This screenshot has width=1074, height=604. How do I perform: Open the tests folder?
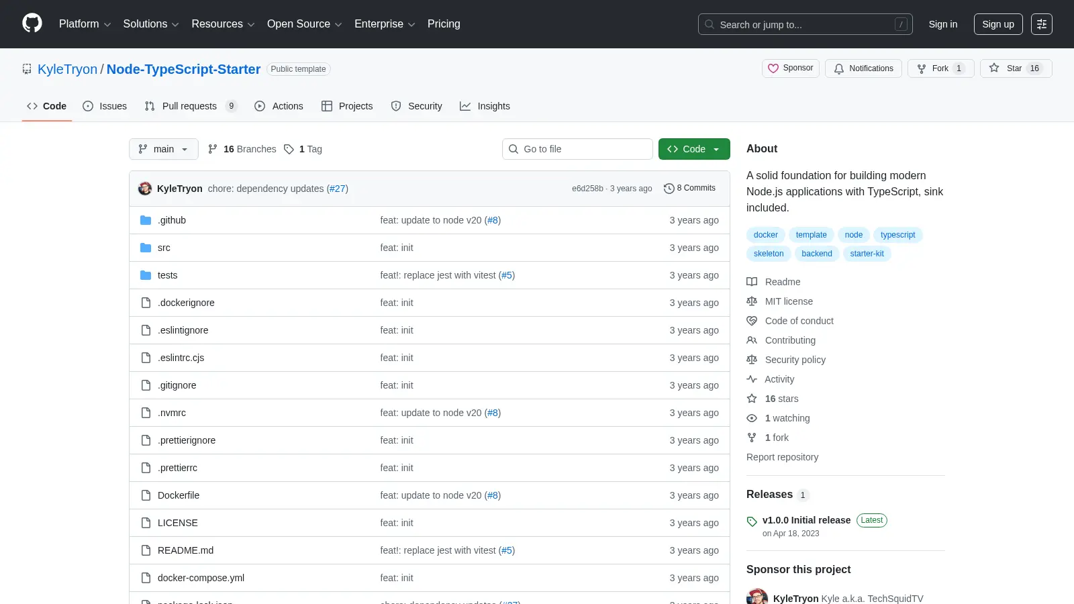tap(167, 275)
